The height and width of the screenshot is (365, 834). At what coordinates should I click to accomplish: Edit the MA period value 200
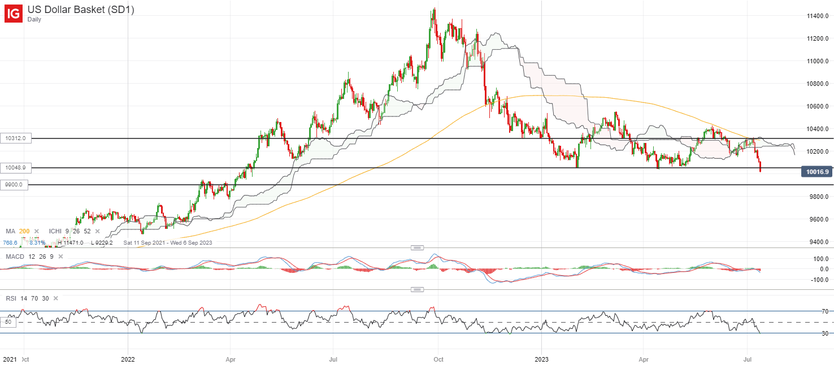coord(24,232)
